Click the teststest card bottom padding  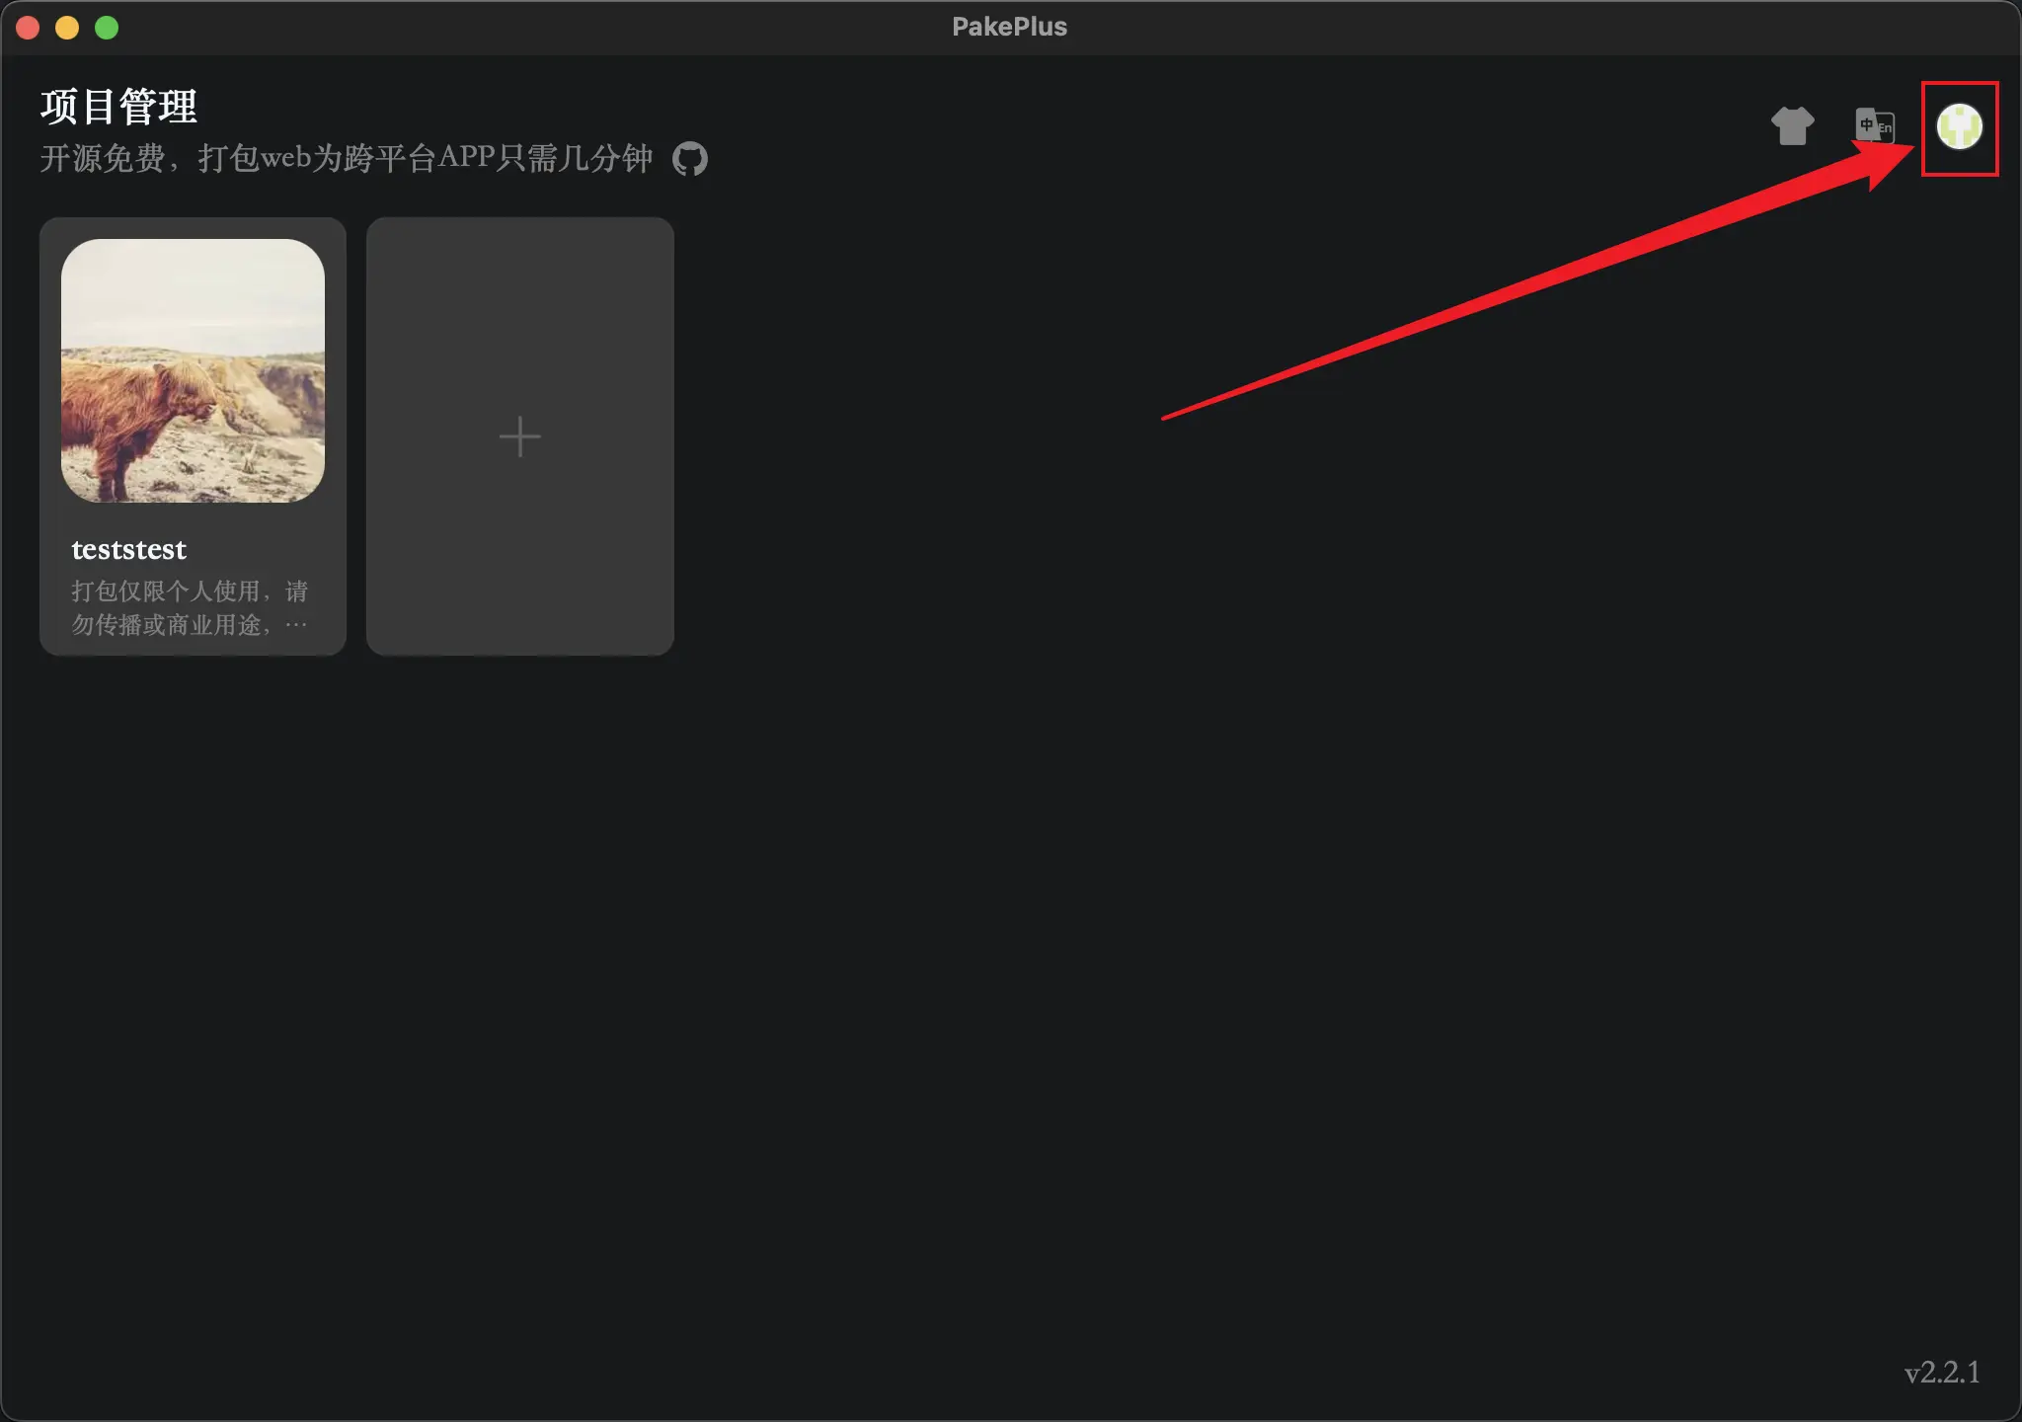193,647
